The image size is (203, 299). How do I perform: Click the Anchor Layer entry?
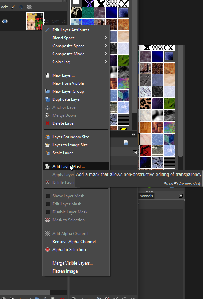[76, 107]
